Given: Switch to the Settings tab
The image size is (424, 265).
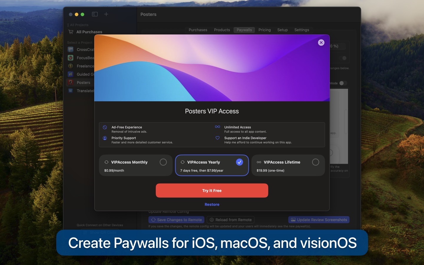Looking at the screenshot, I should [302, 30].
